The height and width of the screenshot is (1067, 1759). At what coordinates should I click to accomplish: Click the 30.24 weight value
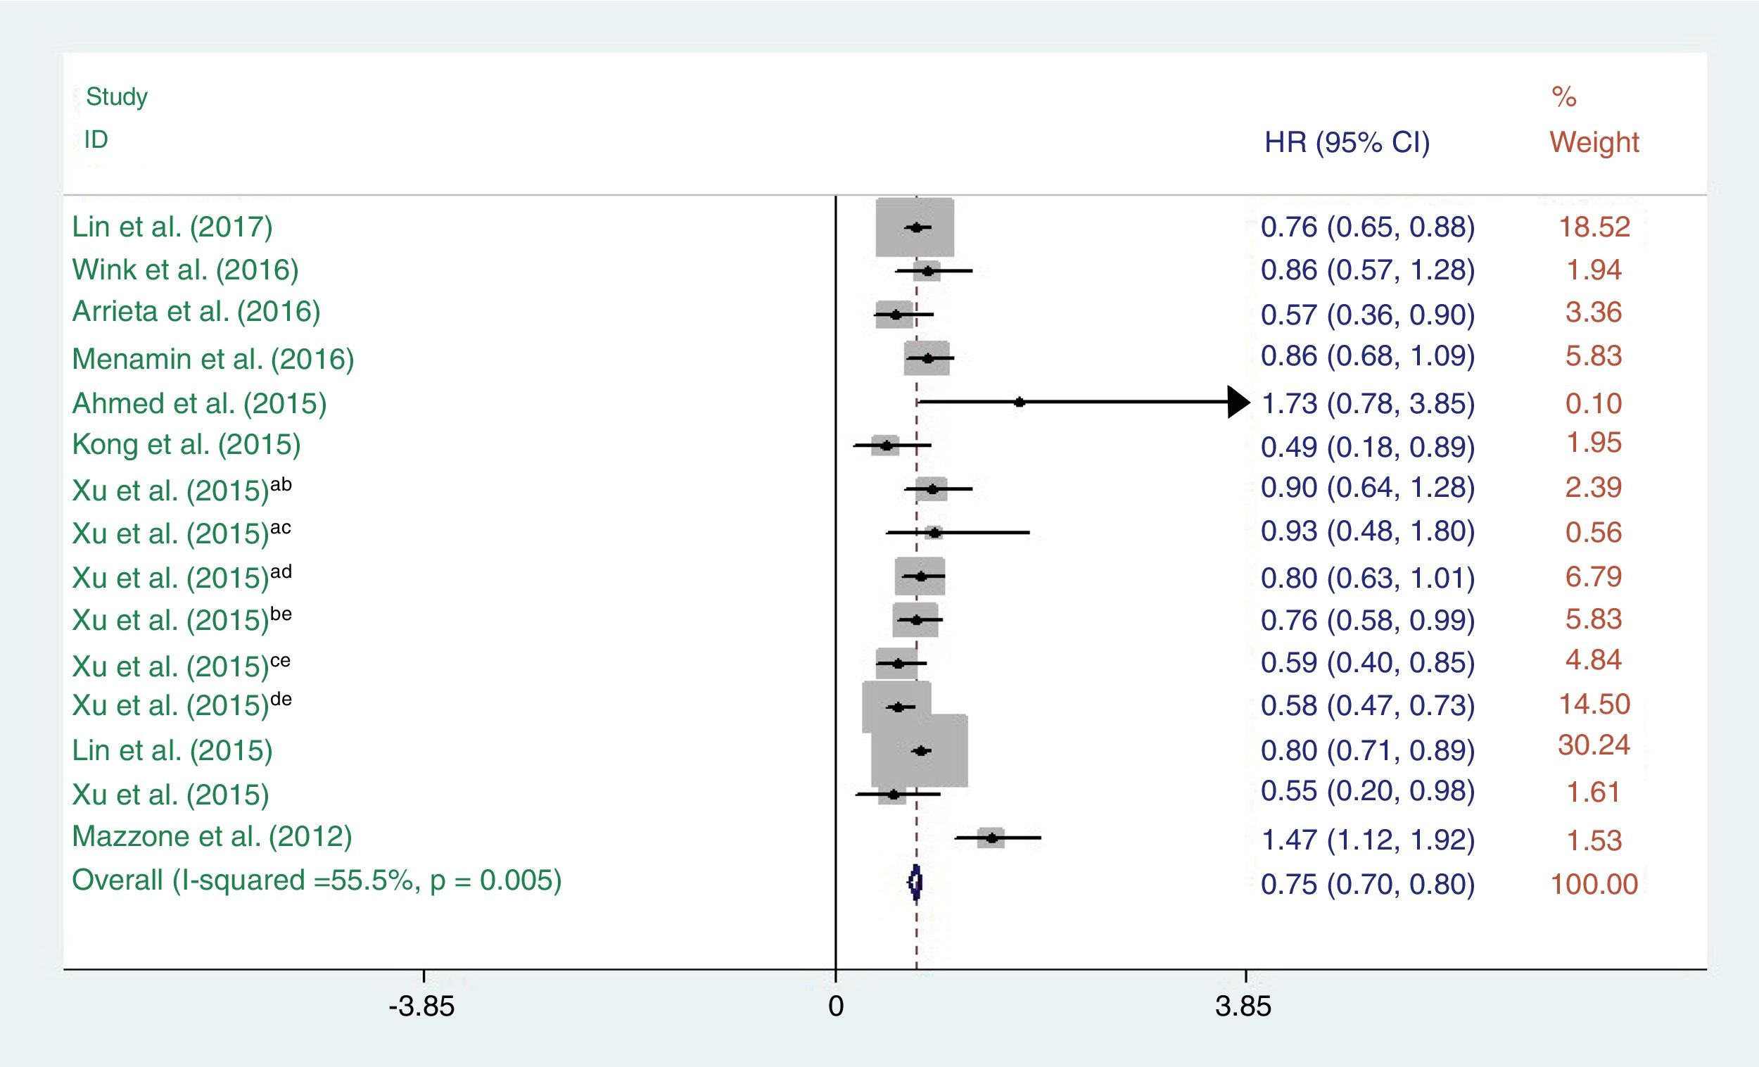point(1594,745)
